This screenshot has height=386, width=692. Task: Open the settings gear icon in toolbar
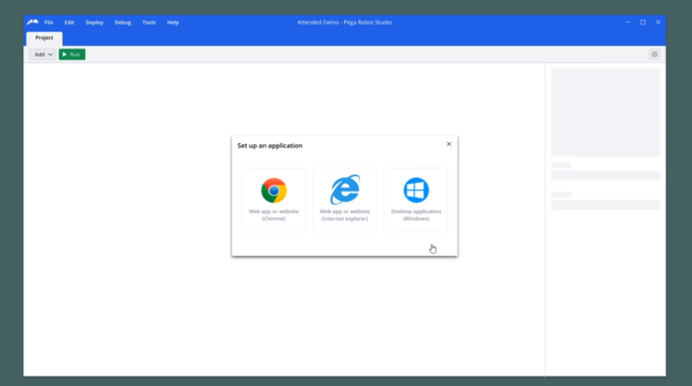(x=655, y=55)
